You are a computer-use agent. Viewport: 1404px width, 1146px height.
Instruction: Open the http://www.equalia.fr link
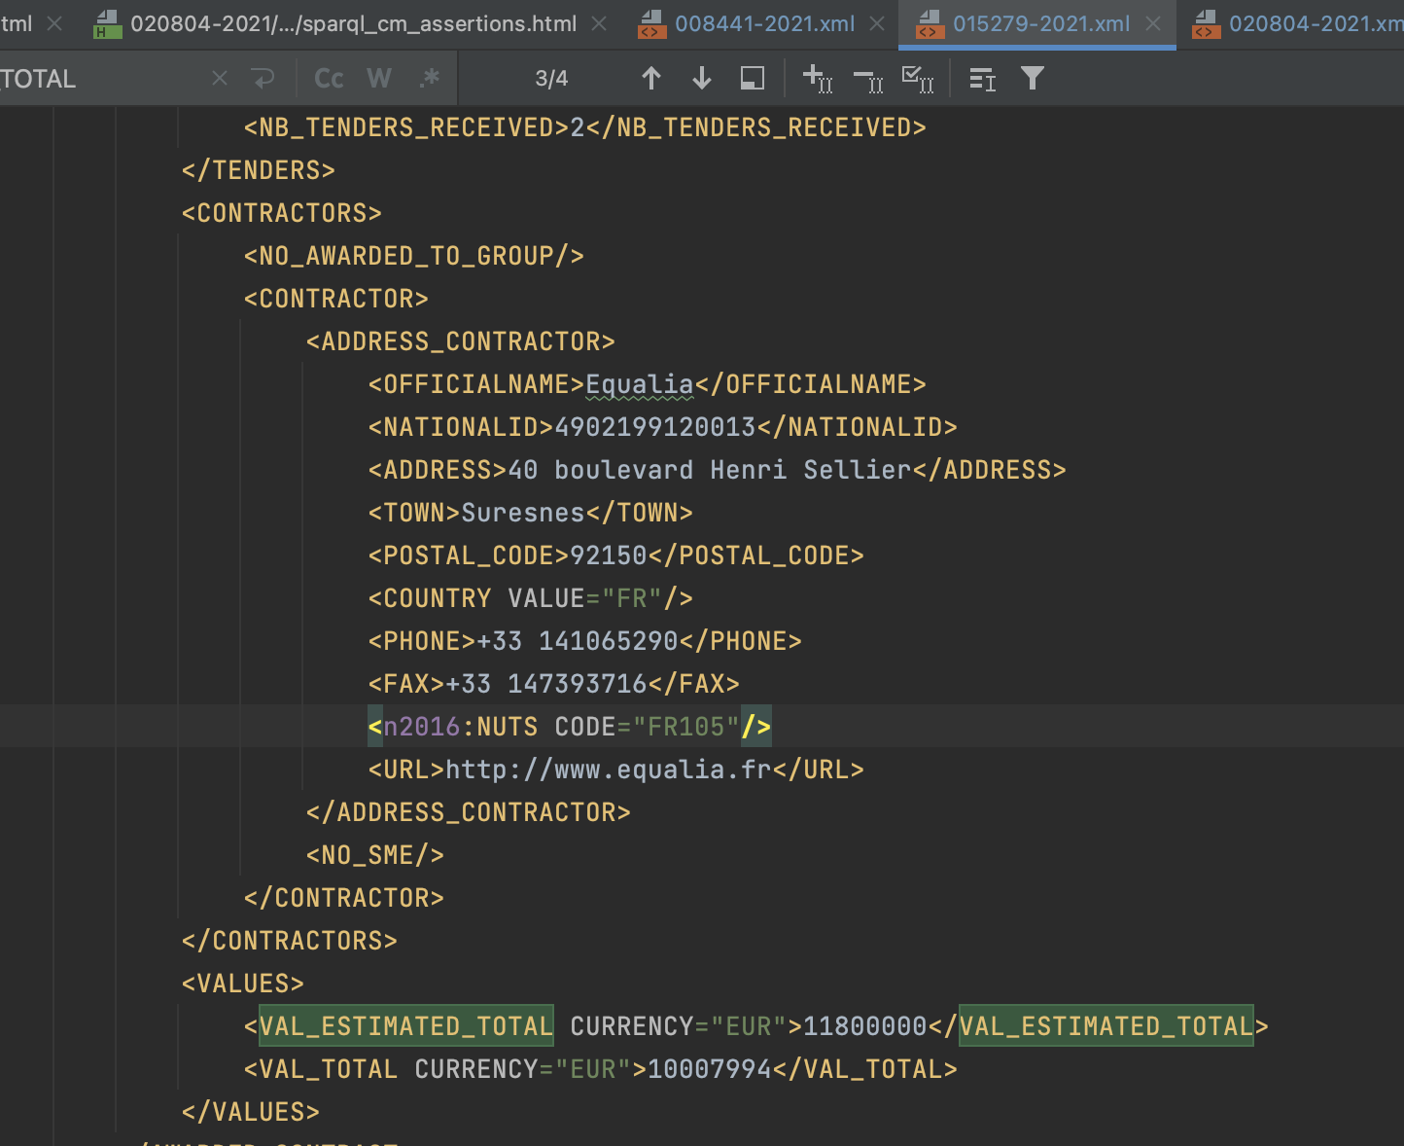click(607, 769)
